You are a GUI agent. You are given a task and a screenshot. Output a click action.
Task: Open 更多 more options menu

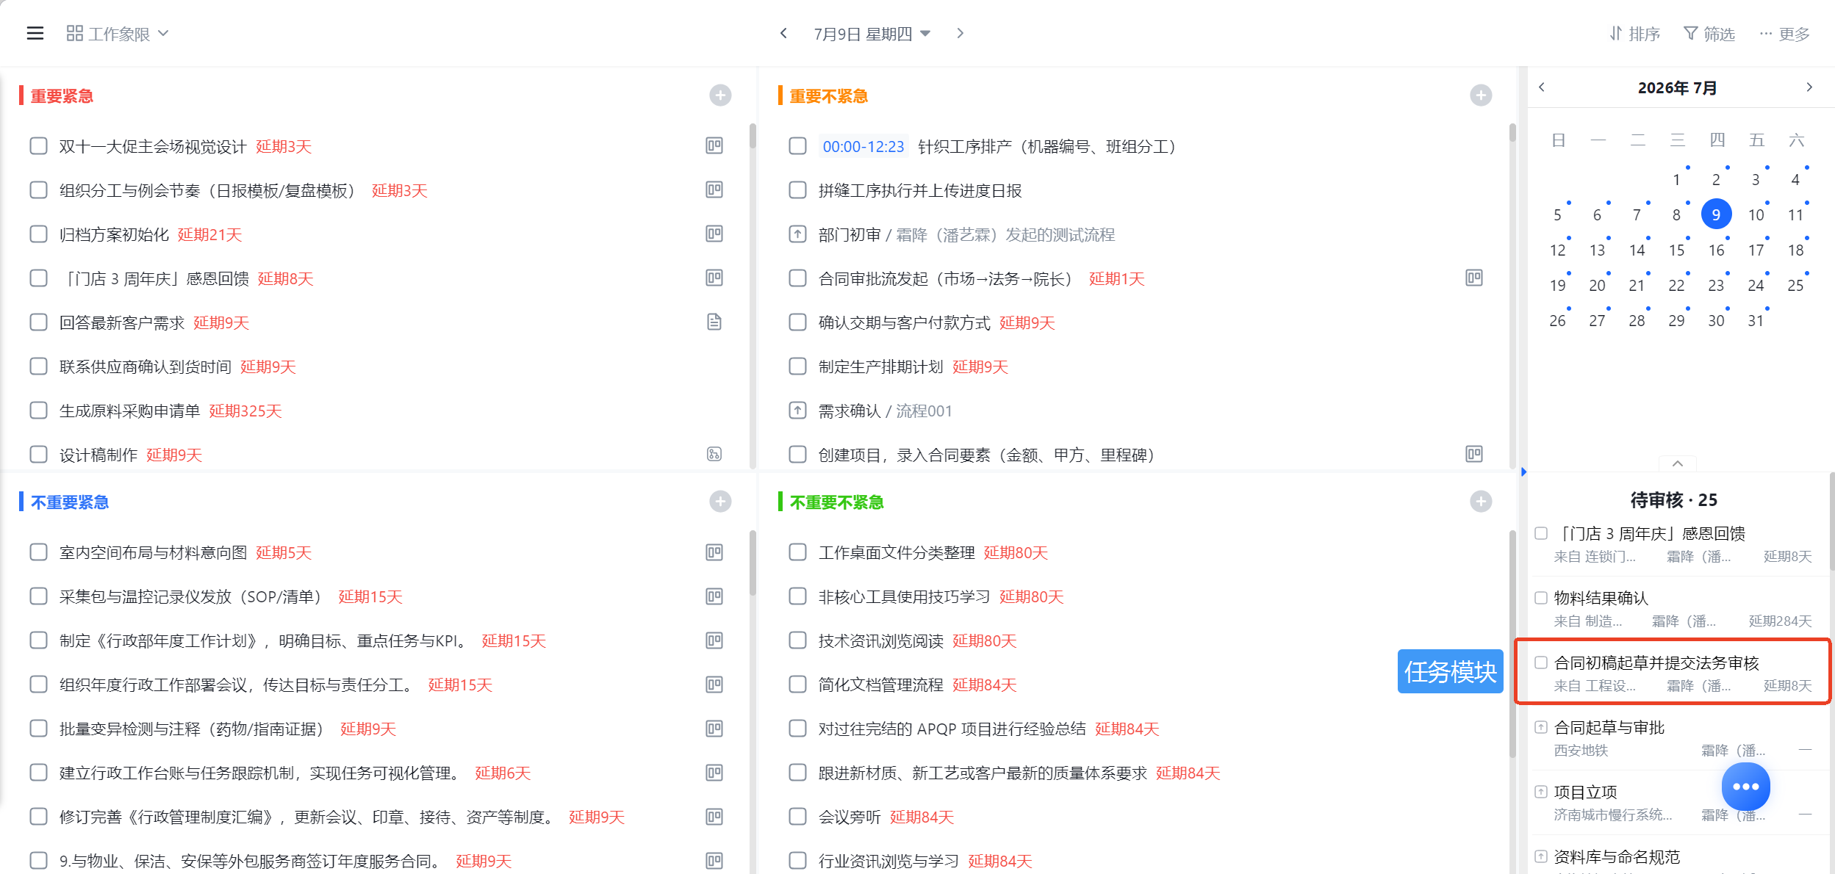[1785, 34]
